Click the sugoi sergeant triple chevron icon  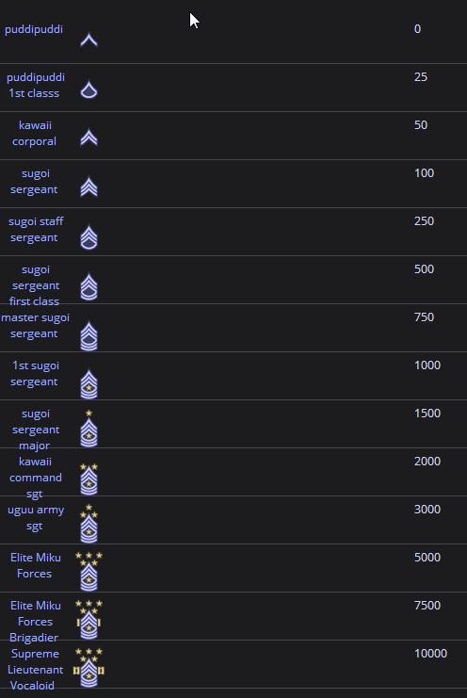pos(89,187)
